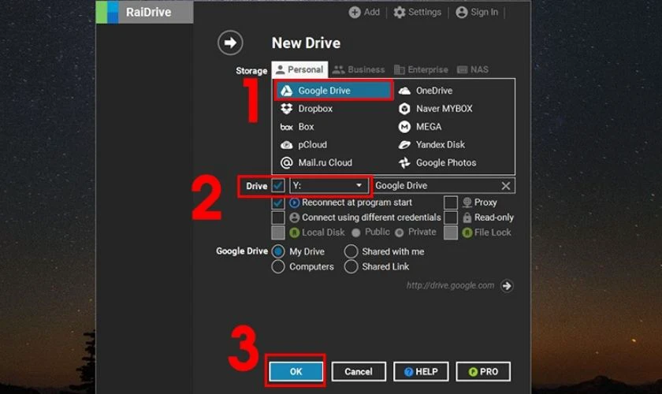Select the Shared Link radio button

coord(351,267)
